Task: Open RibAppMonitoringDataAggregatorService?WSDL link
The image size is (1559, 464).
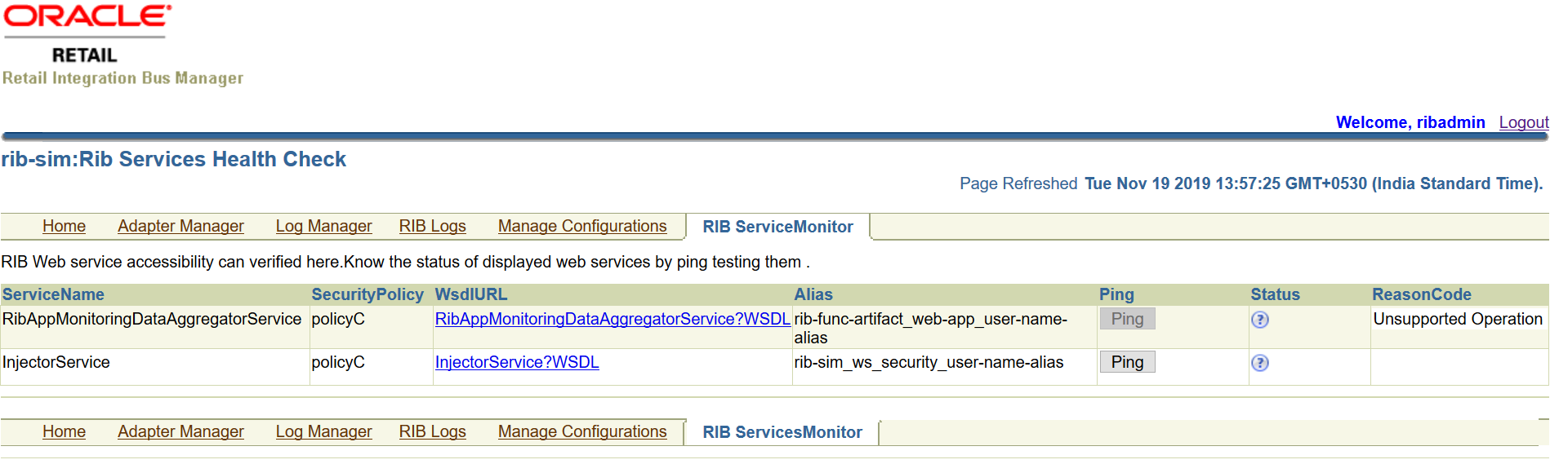Action: point(612,319)
